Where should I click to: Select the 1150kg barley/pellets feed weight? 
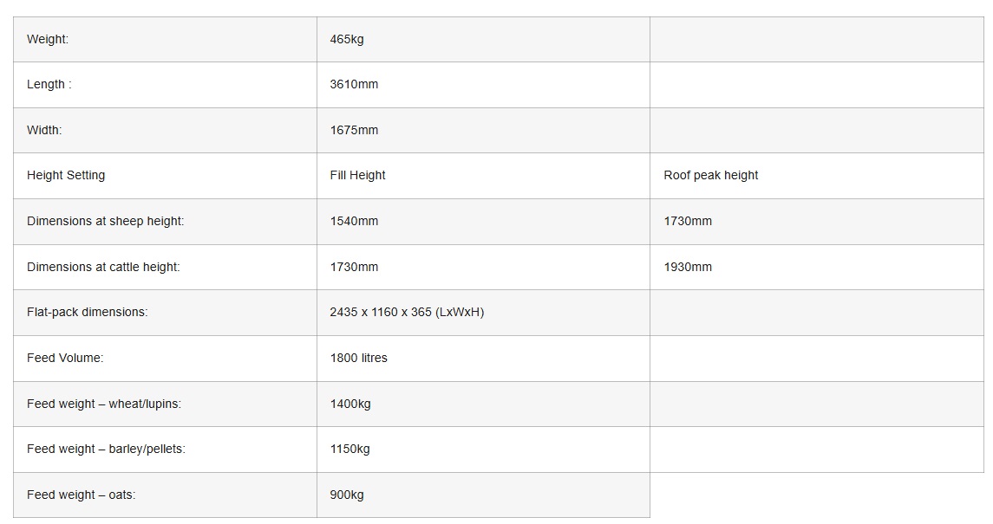(x=350, y=449)
